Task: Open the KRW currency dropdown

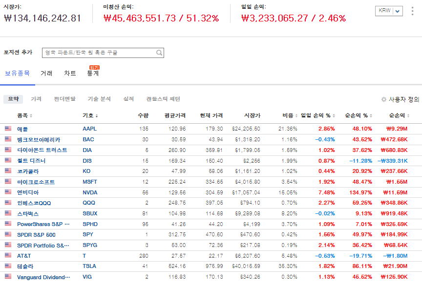Action: [x=389, y=11]
